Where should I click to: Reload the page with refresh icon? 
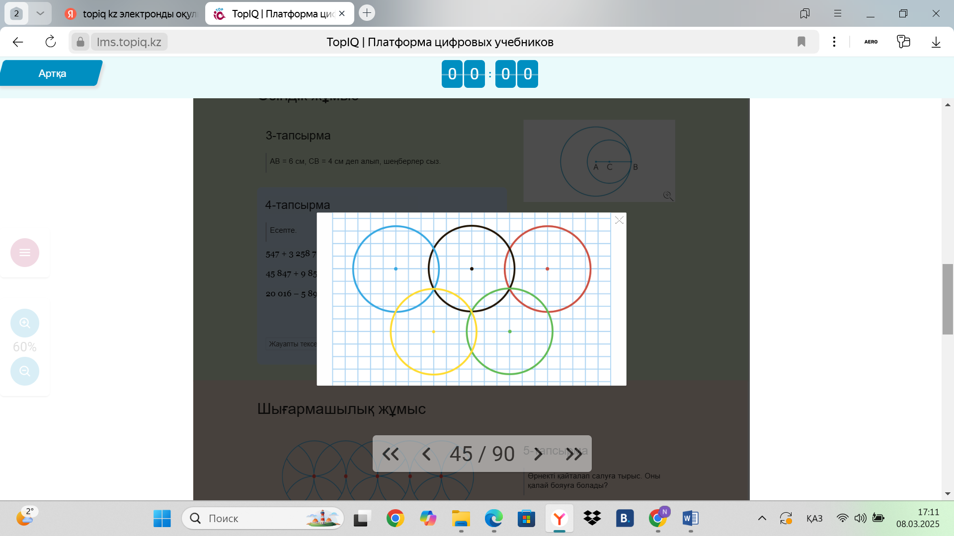(x=50, y=42)
